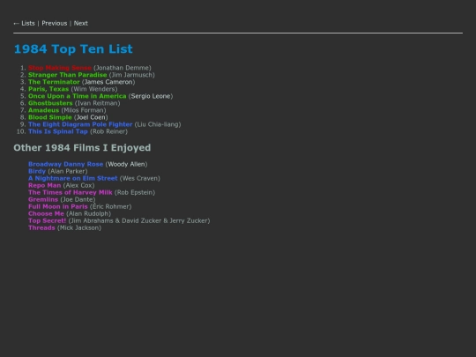Click the 1984 Top Ten List heading
Image resolution: width=476 pixels, height=357 pixels.
click(73, 48)
